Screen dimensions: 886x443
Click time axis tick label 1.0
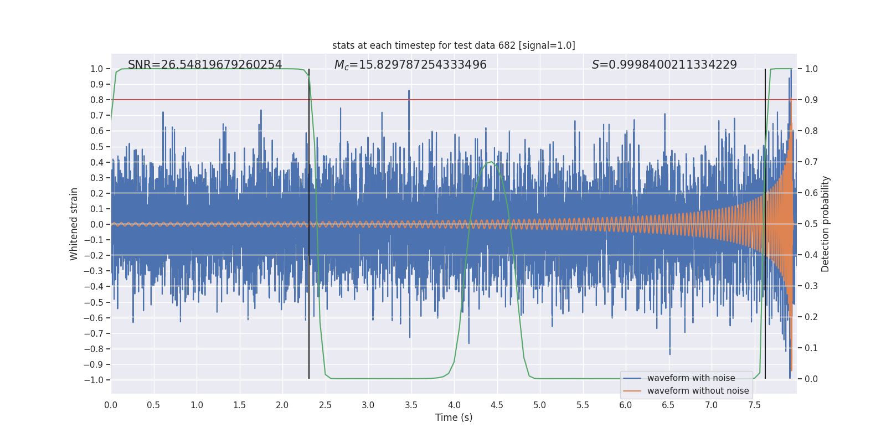click(197, 405)
